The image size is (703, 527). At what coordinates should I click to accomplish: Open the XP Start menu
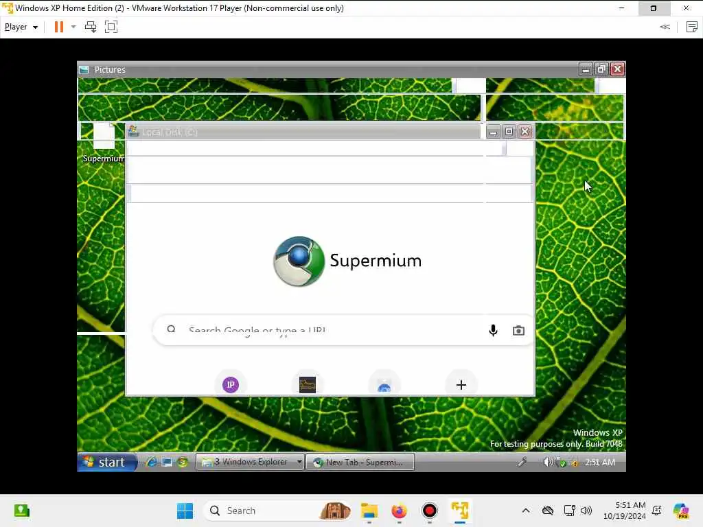pyautogui.click(x=106, y=462)
